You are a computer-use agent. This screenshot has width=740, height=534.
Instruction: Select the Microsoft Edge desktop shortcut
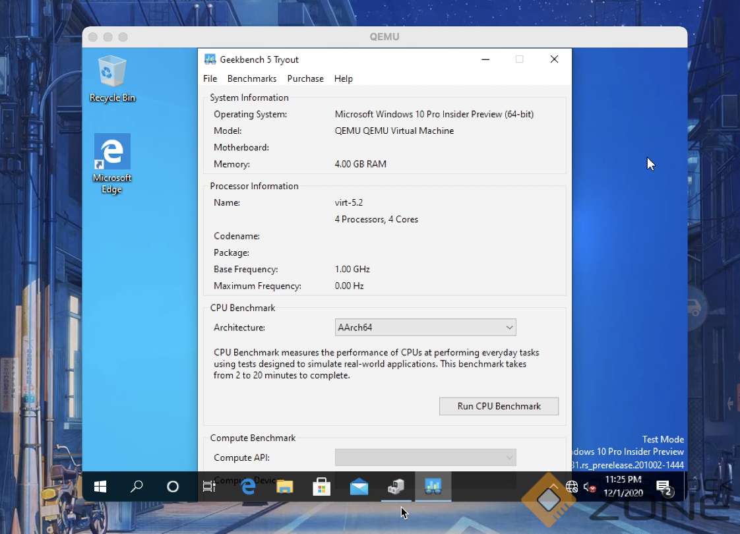point(112,163)
